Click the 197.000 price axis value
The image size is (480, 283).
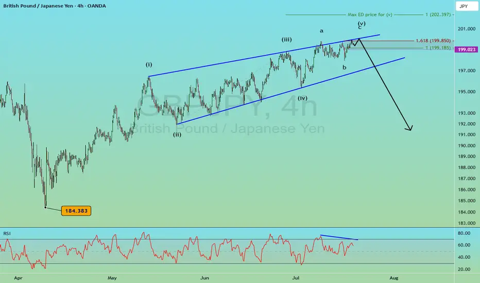pos(467,70)
